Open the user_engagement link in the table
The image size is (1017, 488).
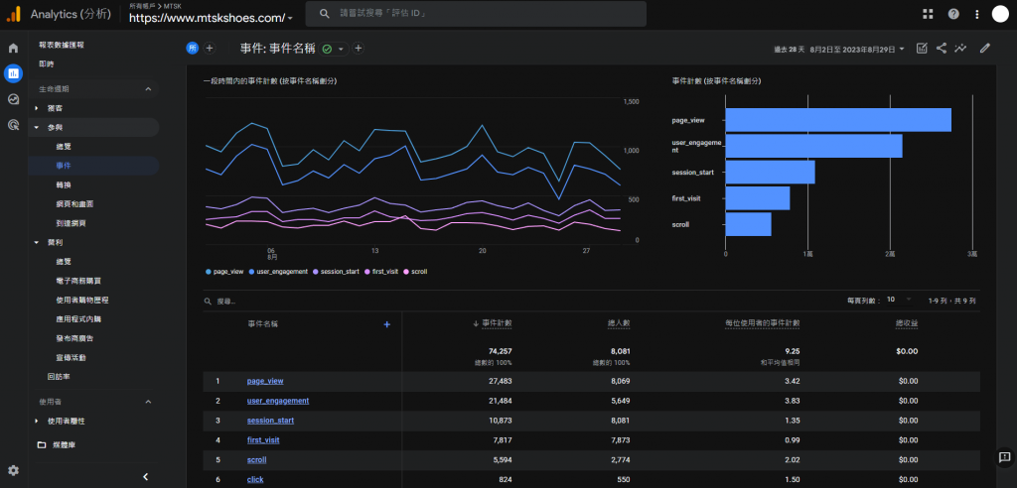click(x=278, y=401)
